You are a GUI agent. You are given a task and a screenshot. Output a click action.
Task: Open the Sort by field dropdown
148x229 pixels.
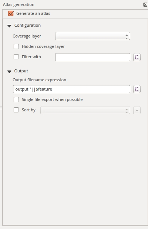[x=85, y=110]
